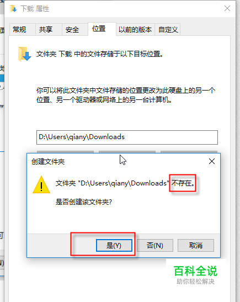Close the 下载 属性 properties window

click(x=227, y=8)
